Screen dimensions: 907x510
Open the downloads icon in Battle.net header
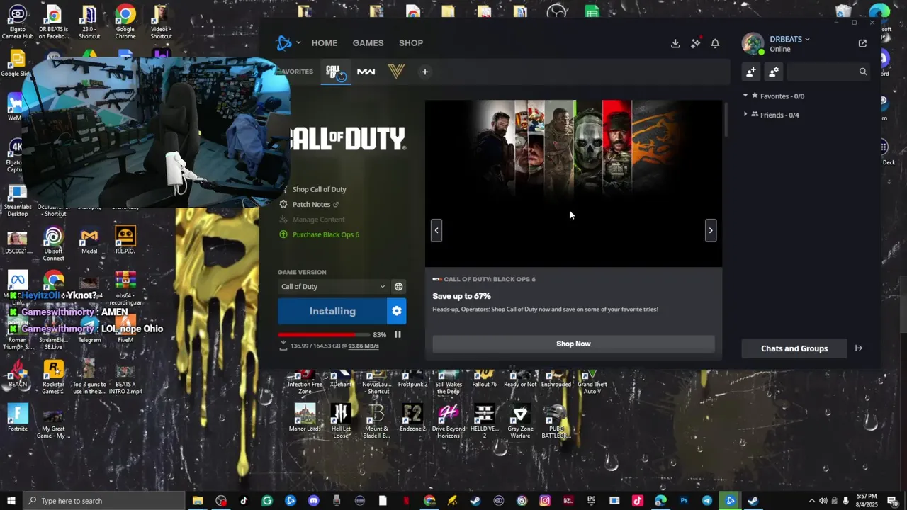675,43
